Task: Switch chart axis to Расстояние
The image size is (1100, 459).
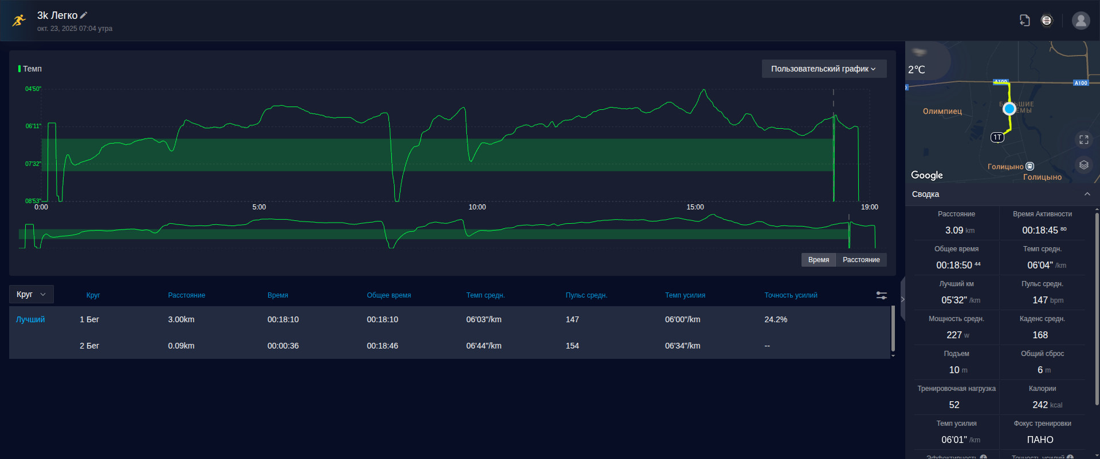Action: coord(861,260)
